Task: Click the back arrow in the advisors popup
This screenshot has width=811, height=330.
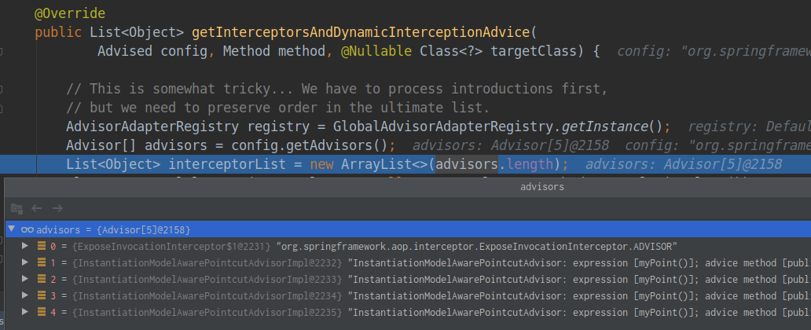Action: pyautogui.click(x=36, y=208)
